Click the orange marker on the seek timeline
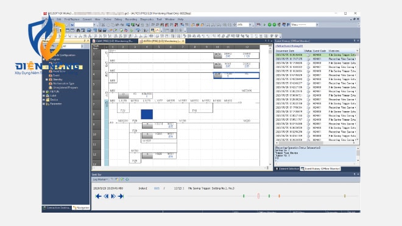The height and width of the screenshot is (226, 402). click(279, 196)
